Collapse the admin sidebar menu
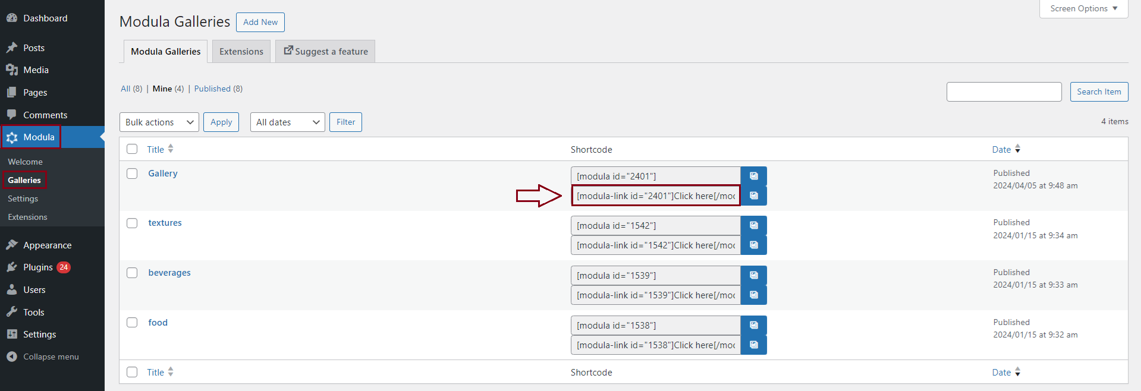1141x391 pixels. [51, 357]
